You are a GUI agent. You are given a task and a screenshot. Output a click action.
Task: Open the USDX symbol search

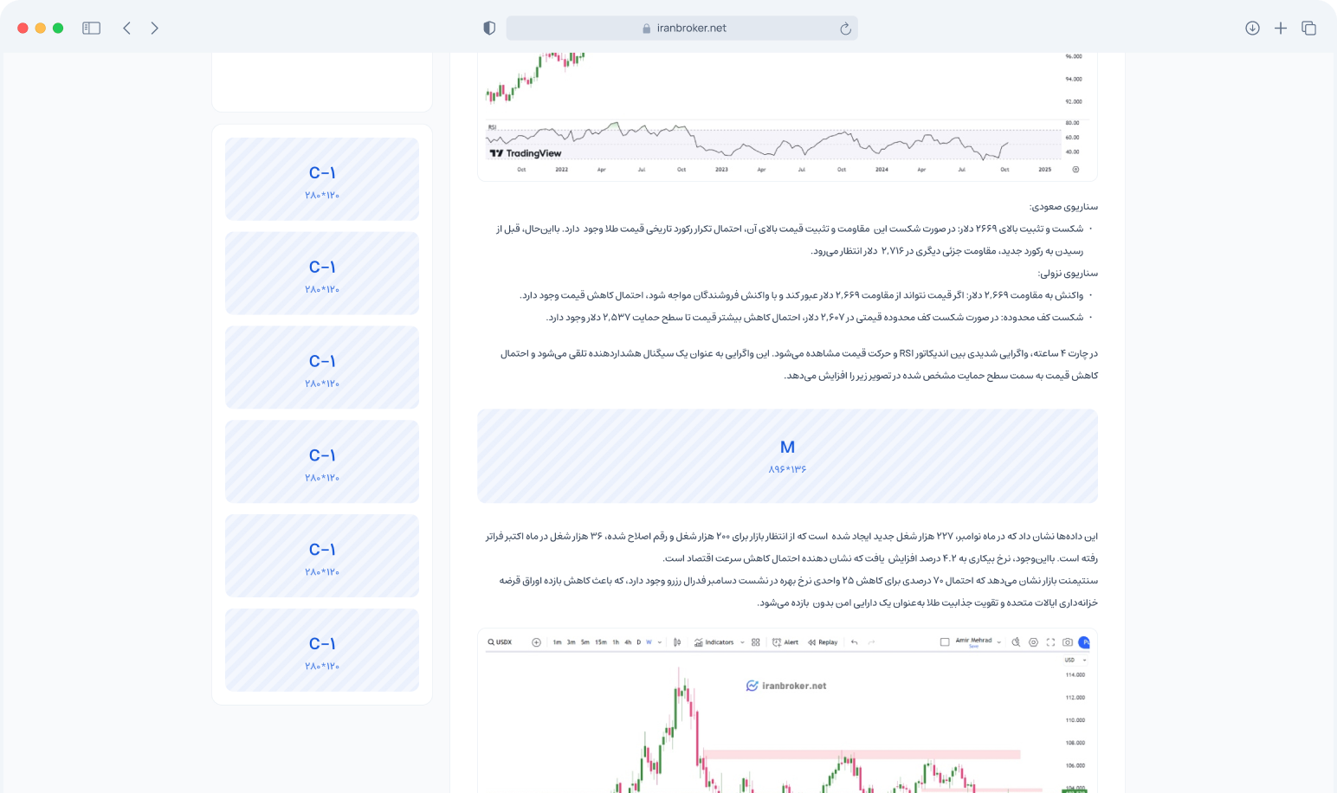[500, 642]
